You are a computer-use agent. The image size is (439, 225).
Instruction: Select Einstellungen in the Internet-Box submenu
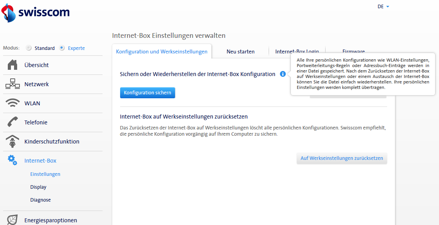point(45,174)
